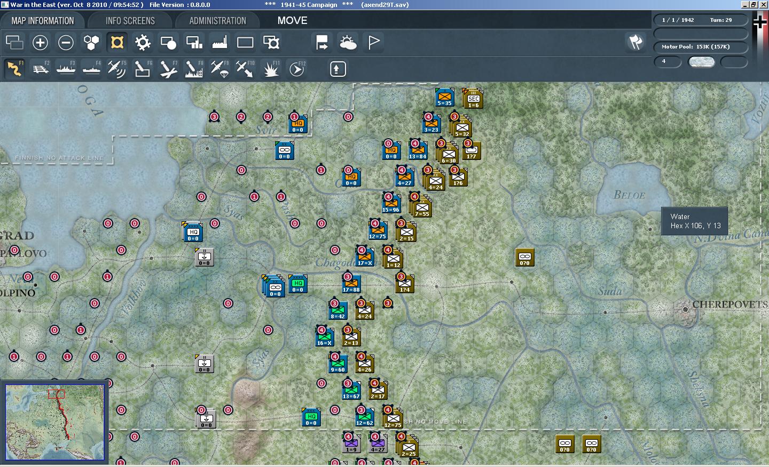
Task: Zoom in on the map
Action: 40,42
